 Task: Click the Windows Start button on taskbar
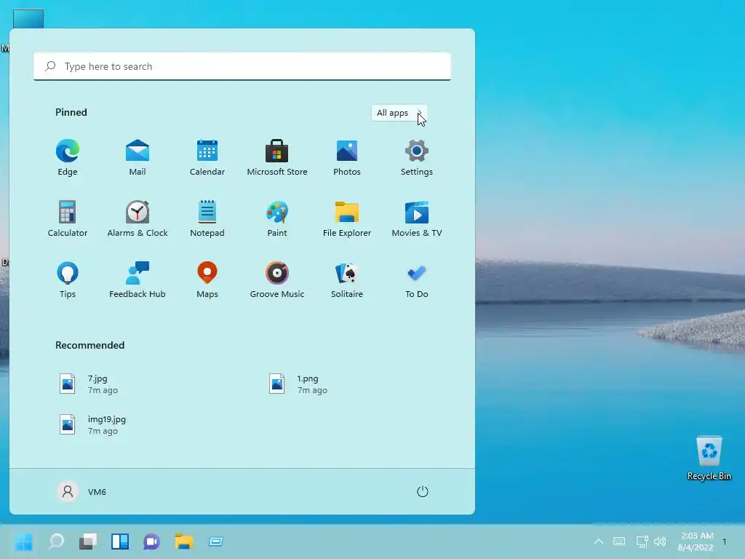pyautogui.click(x=23, y=542)
